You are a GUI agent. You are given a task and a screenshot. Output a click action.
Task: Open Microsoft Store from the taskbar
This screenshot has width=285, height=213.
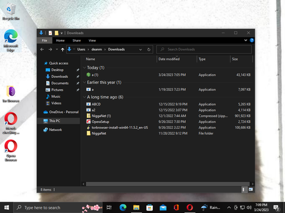pyautogui.click(x=149, y=207)
